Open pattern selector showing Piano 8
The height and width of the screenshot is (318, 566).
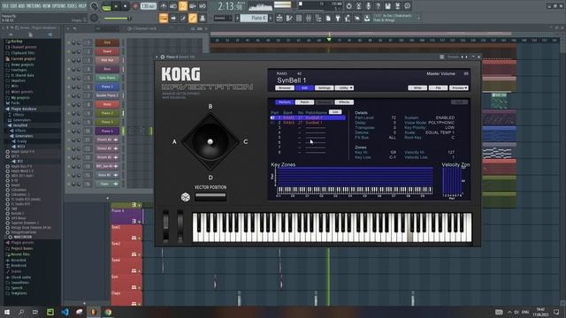[x=254, y=18]
